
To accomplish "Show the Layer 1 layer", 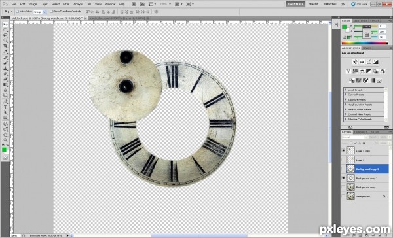I will [x=343, y=160].
